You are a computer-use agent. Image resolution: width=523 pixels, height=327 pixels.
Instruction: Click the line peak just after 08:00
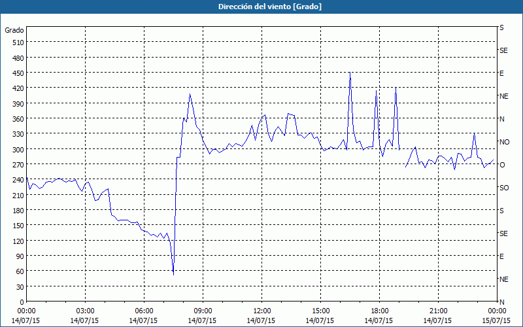tap(190, 94)
